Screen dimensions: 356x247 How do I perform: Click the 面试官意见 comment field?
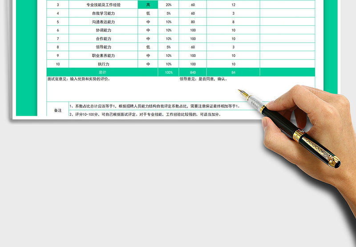pyautogui.click(x=79, y=79)
